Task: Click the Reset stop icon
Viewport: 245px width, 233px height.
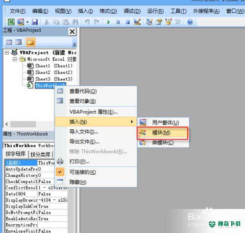Action: [128, 22]
